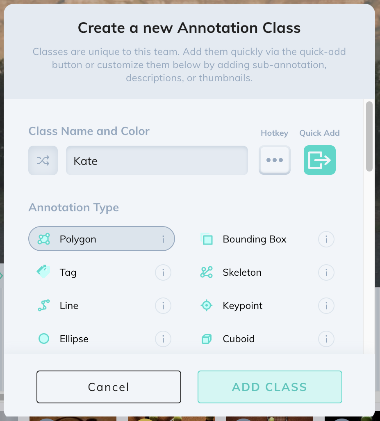Click in the class name field showing Kate
This screenshot has height=421, width=380.
(x=157, y=160)
